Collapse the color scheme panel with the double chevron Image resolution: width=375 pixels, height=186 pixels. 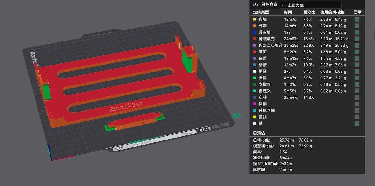255,5
